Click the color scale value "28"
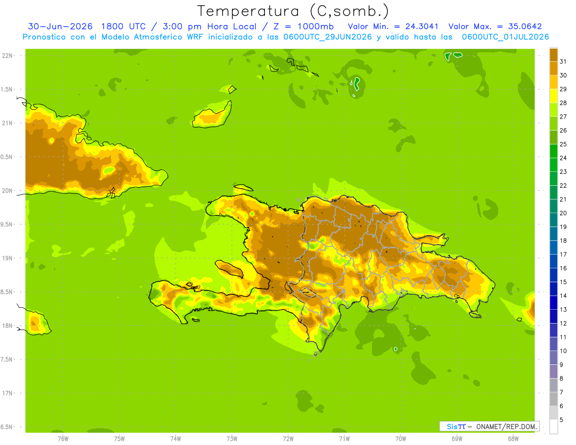The height and width of the screenshot is (445, 576). [x=564, y=103]
